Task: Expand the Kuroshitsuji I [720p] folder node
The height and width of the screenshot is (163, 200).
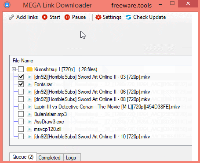Action: [x=14, y=69]
